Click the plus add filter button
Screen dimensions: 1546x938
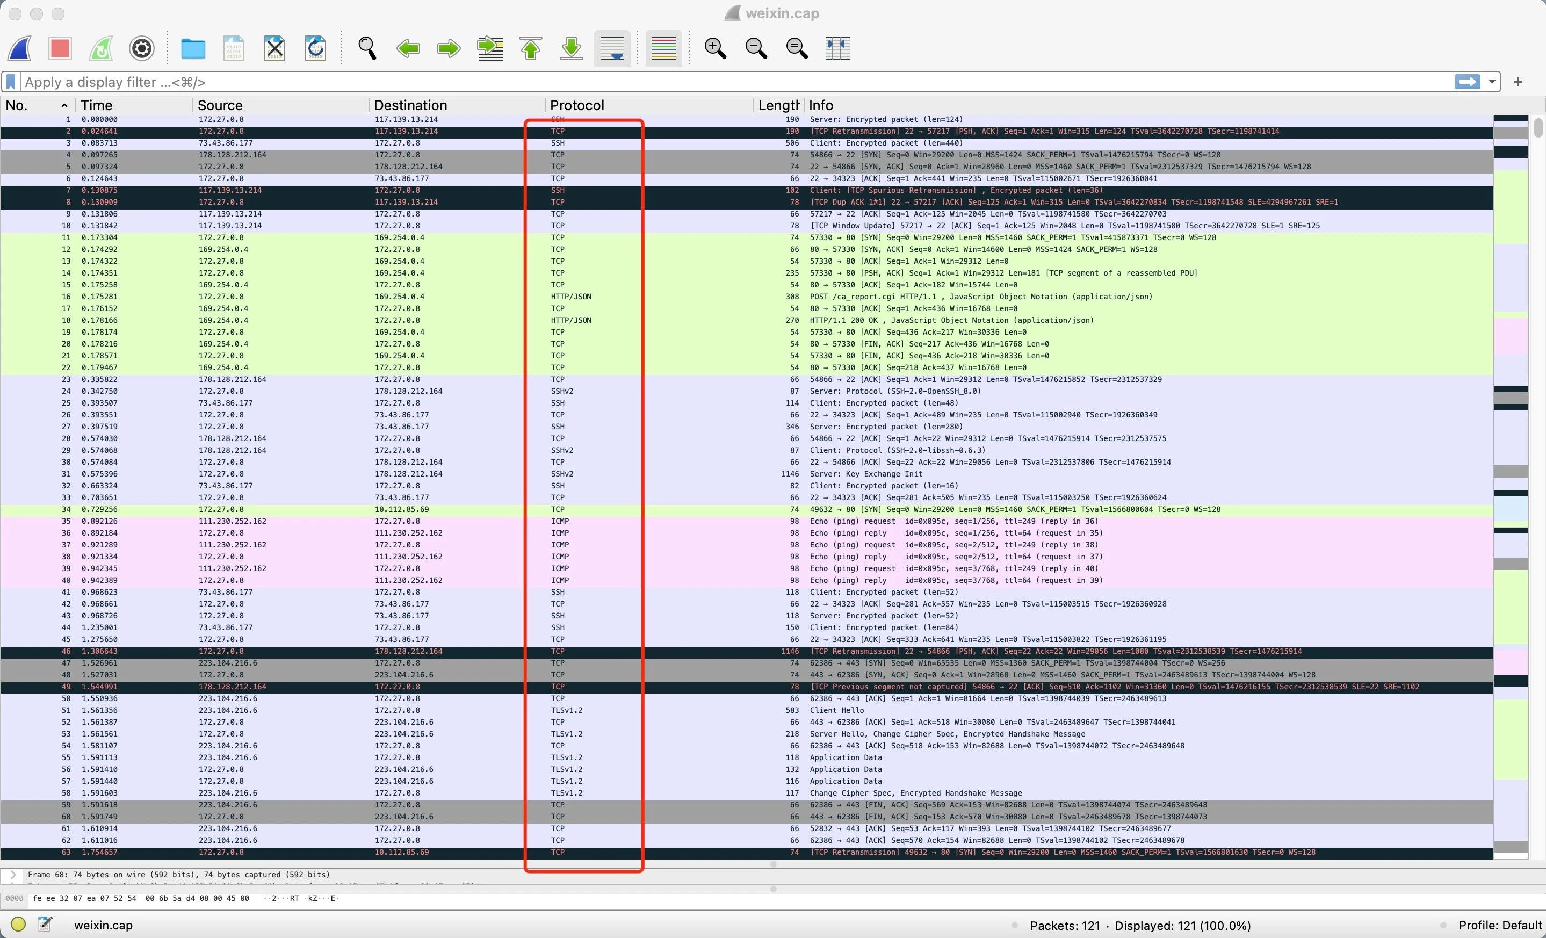(x=1518, y=82)
